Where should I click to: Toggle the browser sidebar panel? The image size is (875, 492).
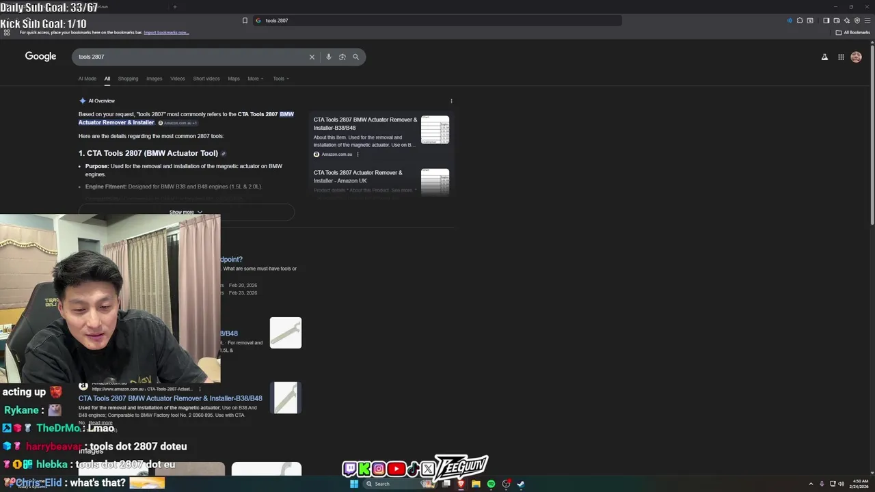(826, 20)
